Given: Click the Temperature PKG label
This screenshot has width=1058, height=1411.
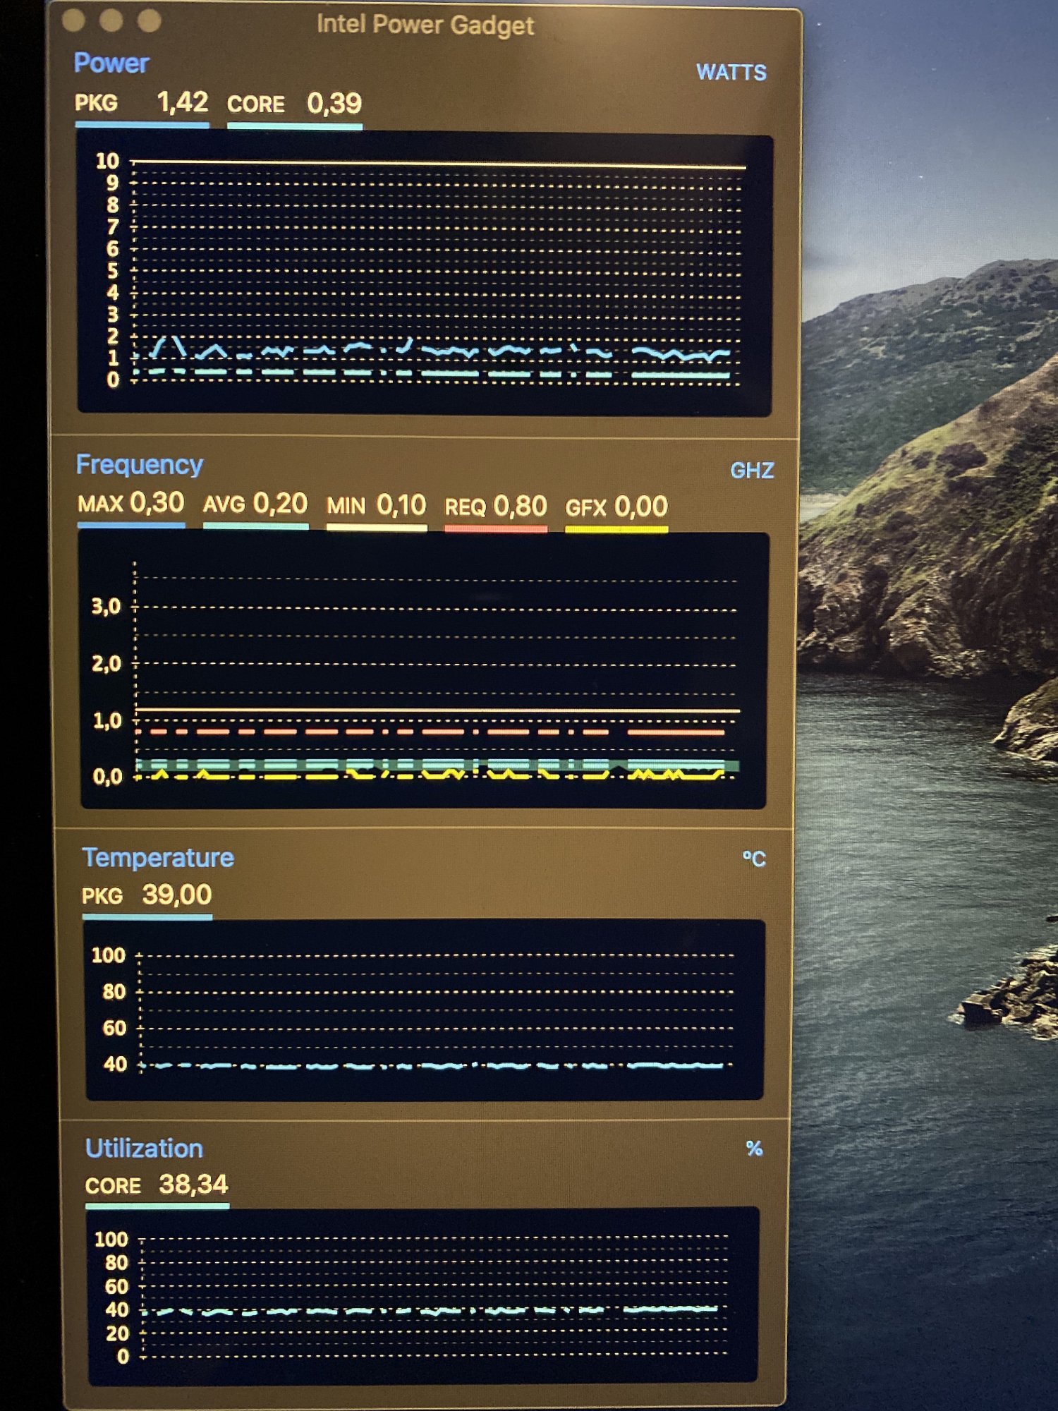Looking at the screenshot, I should click(x=102, y=896).
